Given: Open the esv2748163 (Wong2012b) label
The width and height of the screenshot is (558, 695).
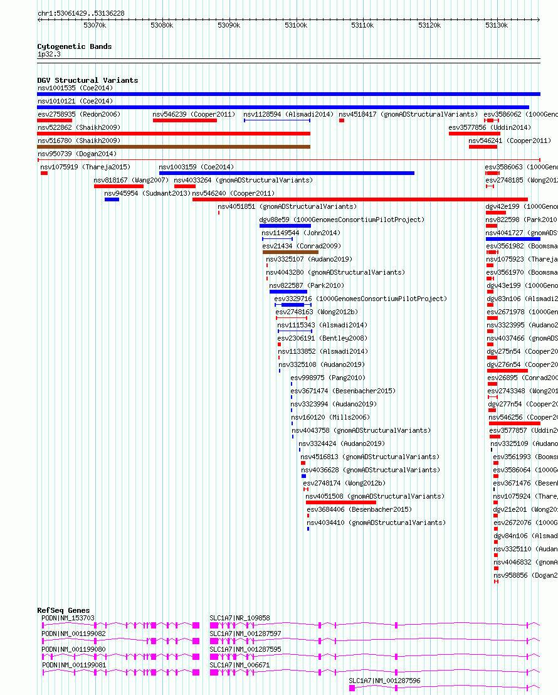Looking at the screenshot, I should coord(317,312).
